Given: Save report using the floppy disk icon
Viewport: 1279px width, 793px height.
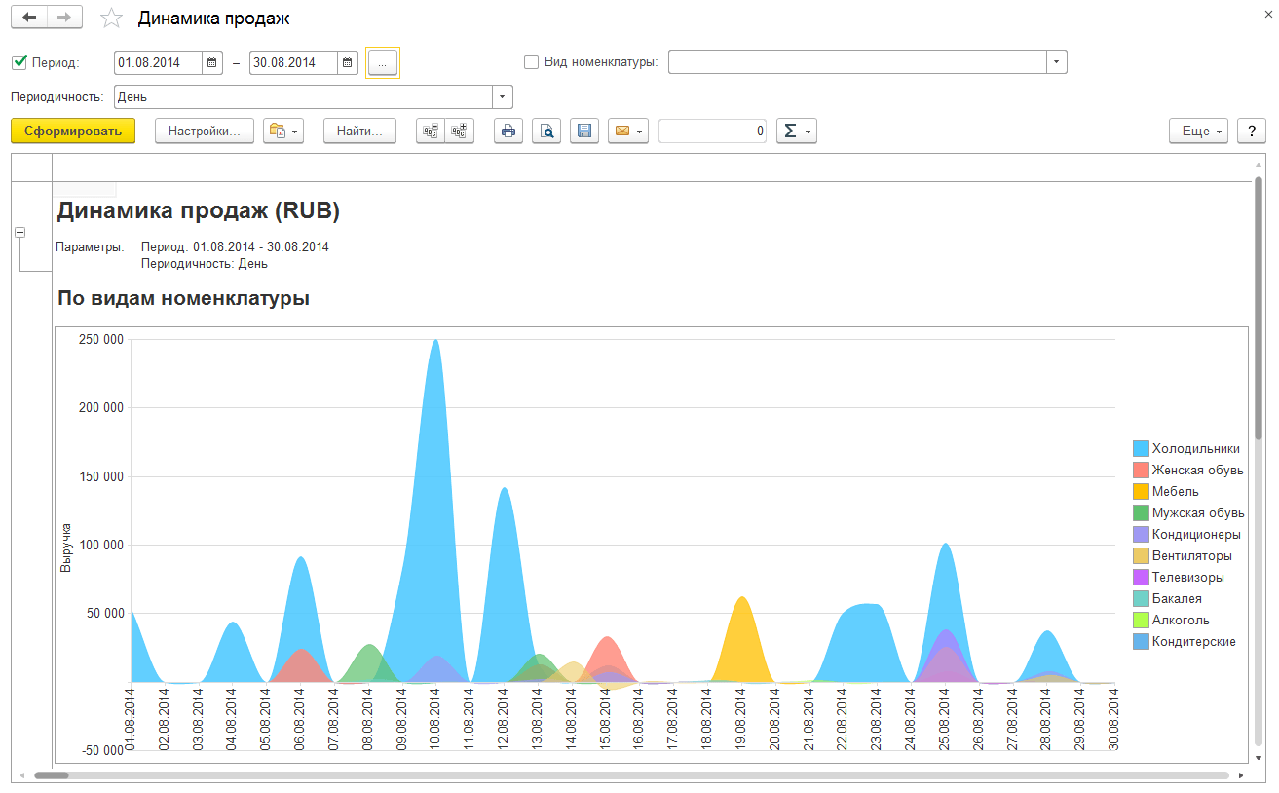Looking at the screenshot, I should (x=583, y=132).
